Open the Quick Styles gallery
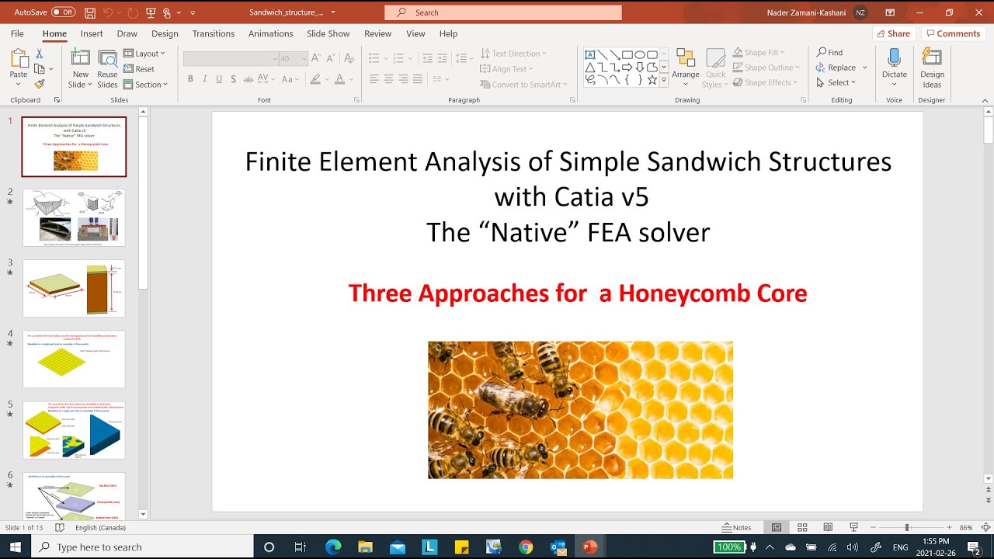Viewport: 994px width, 559px height. [716, 68]
